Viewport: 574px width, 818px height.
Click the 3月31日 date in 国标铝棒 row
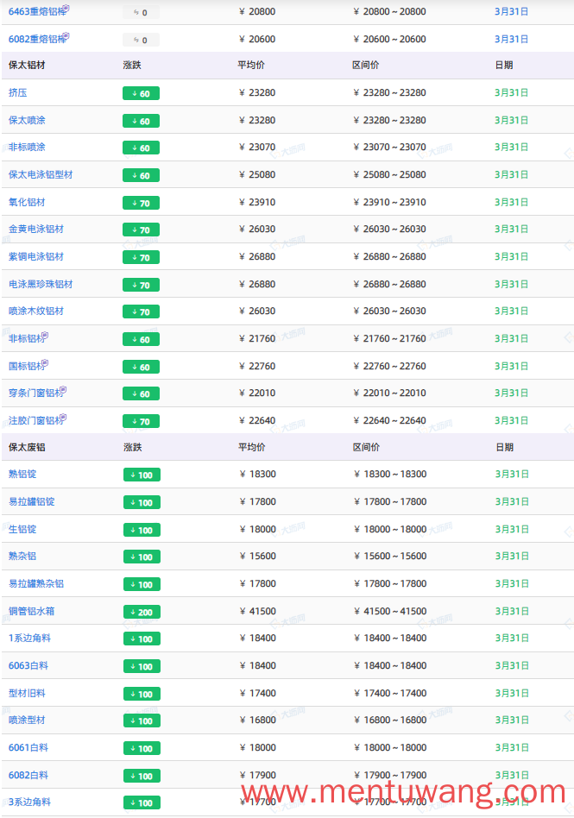pyautogui.click(x=511, y=366)
